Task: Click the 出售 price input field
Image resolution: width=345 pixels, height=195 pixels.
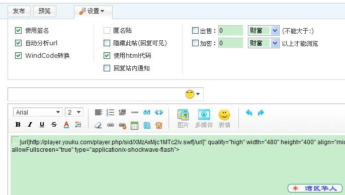Action: point(230,31)
